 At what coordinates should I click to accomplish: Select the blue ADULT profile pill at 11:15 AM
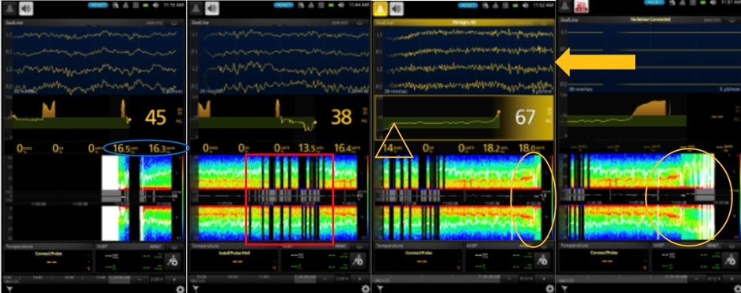point(98,5)
